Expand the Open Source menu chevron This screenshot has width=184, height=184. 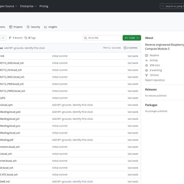(16, 6)
